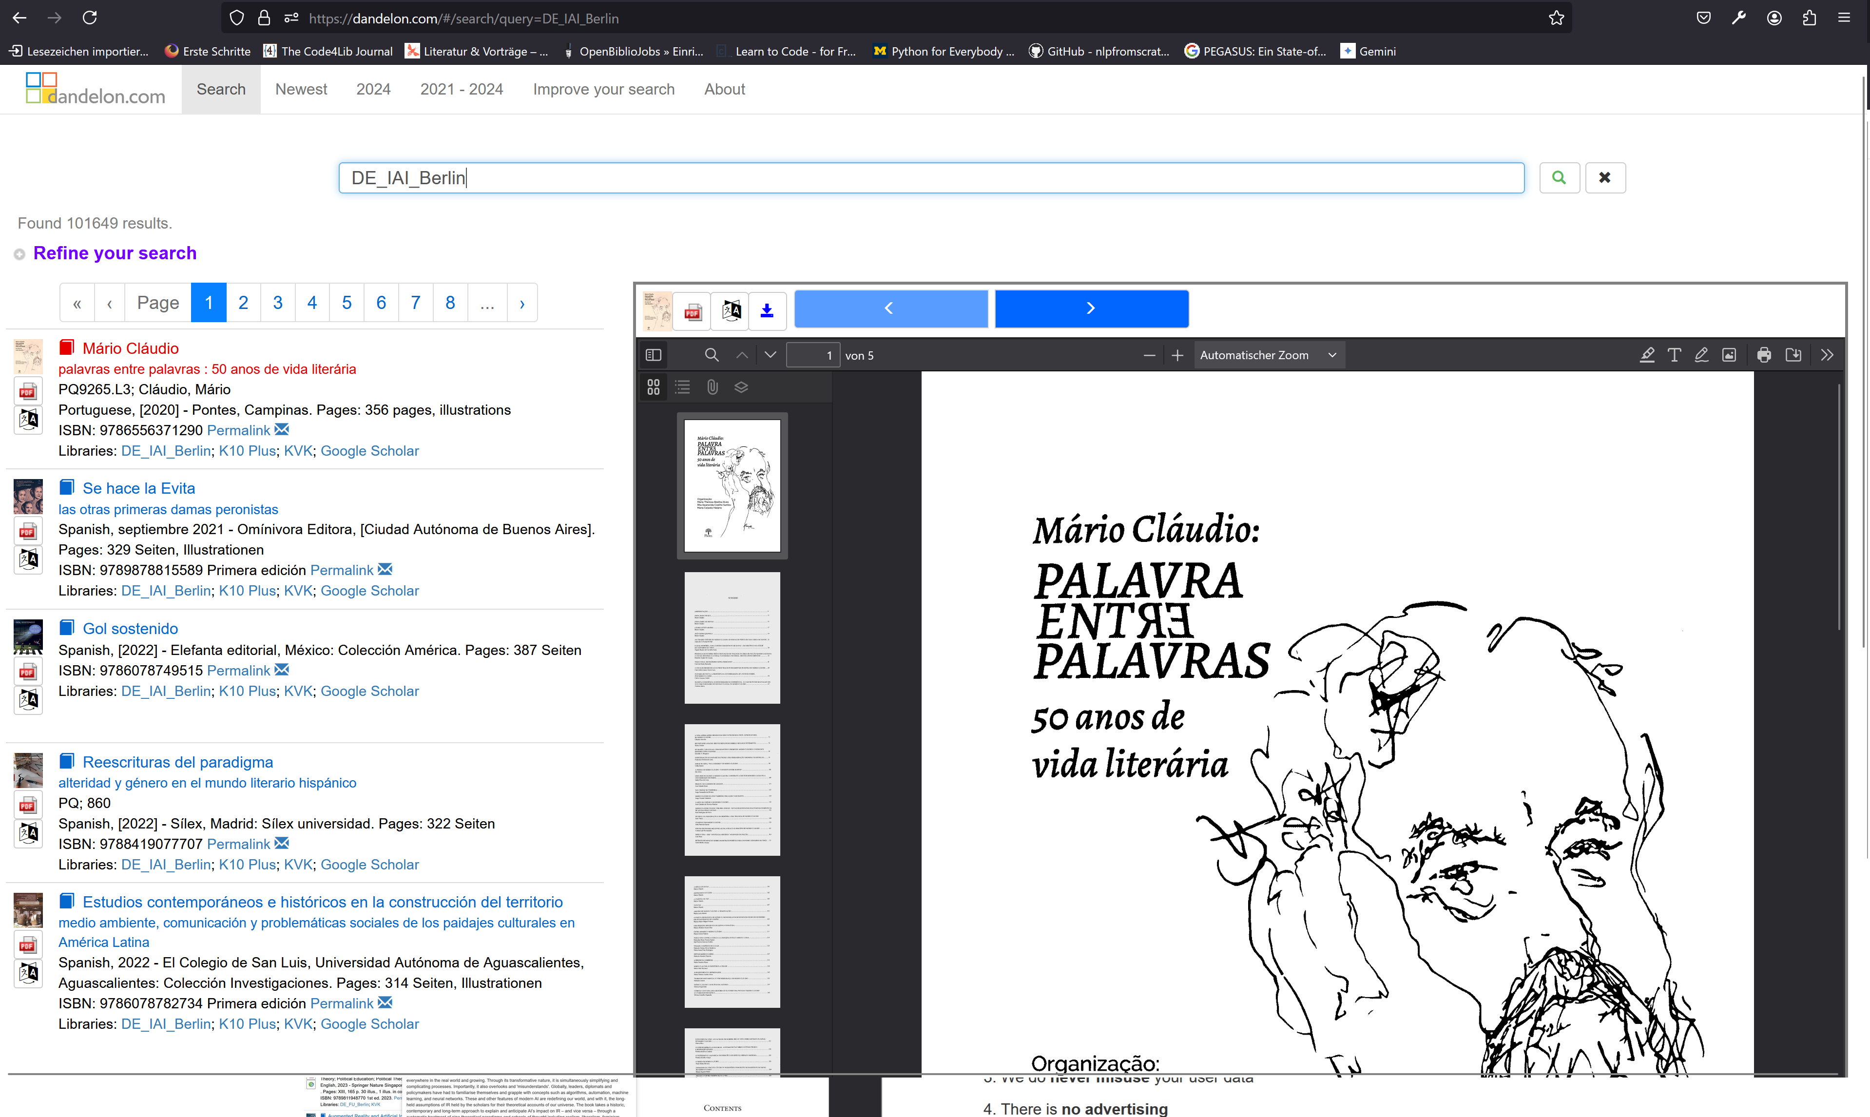
Task: Open Google Scholar for Reescrituras del paradigma
Action: 369,864
